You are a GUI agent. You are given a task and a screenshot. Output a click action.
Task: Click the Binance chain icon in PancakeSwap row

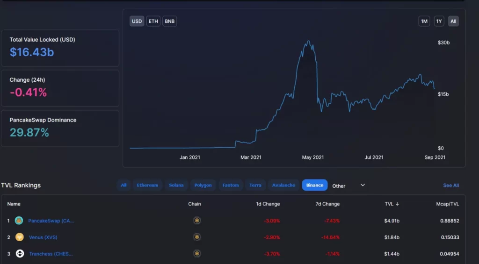[197, 221]
